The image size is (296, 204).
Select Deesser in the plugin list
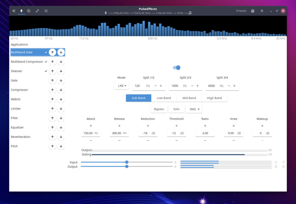click(x=38, y=71)
